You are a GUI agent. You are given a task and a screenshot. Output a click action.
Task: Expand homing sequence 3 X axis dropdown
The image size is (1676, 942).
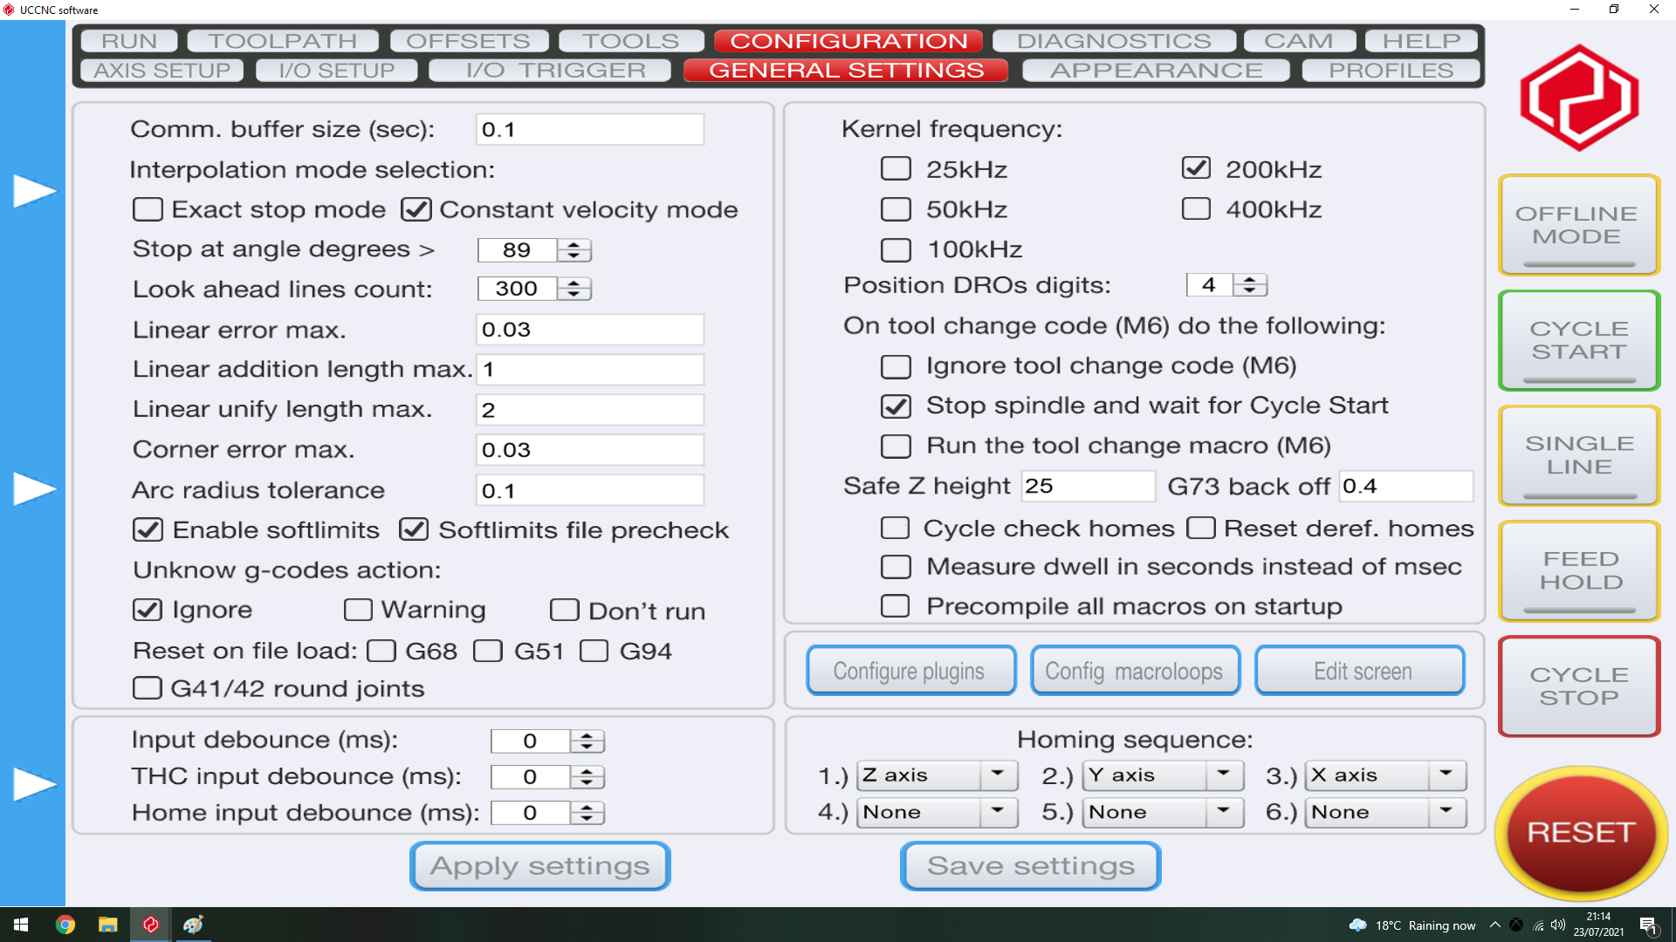(x=1446, y=775)
